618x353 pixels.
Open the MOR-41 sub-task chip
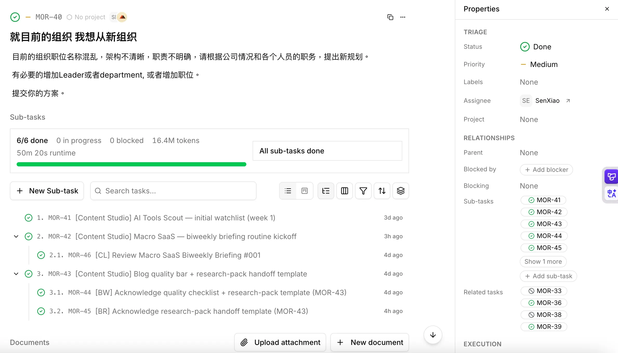(543, 200)
